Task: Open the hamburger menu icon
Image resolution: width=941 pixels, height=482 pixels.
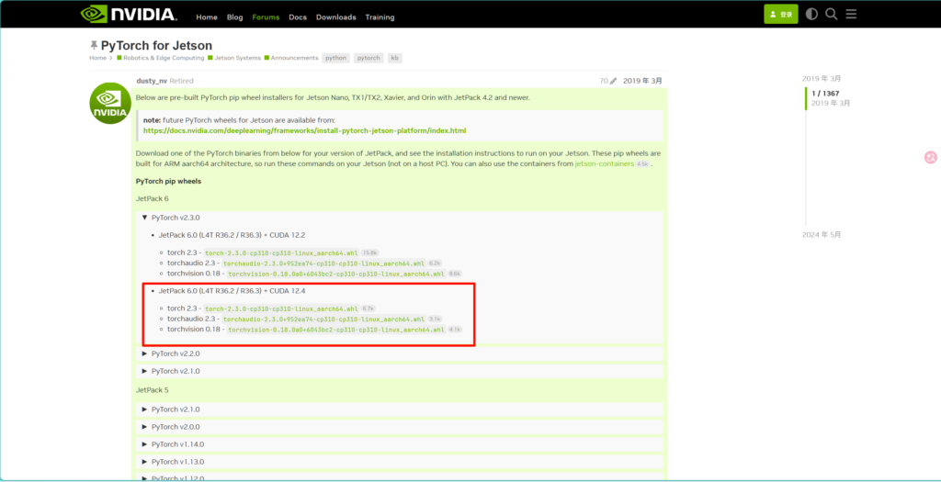Action: [x=851, y=14]
